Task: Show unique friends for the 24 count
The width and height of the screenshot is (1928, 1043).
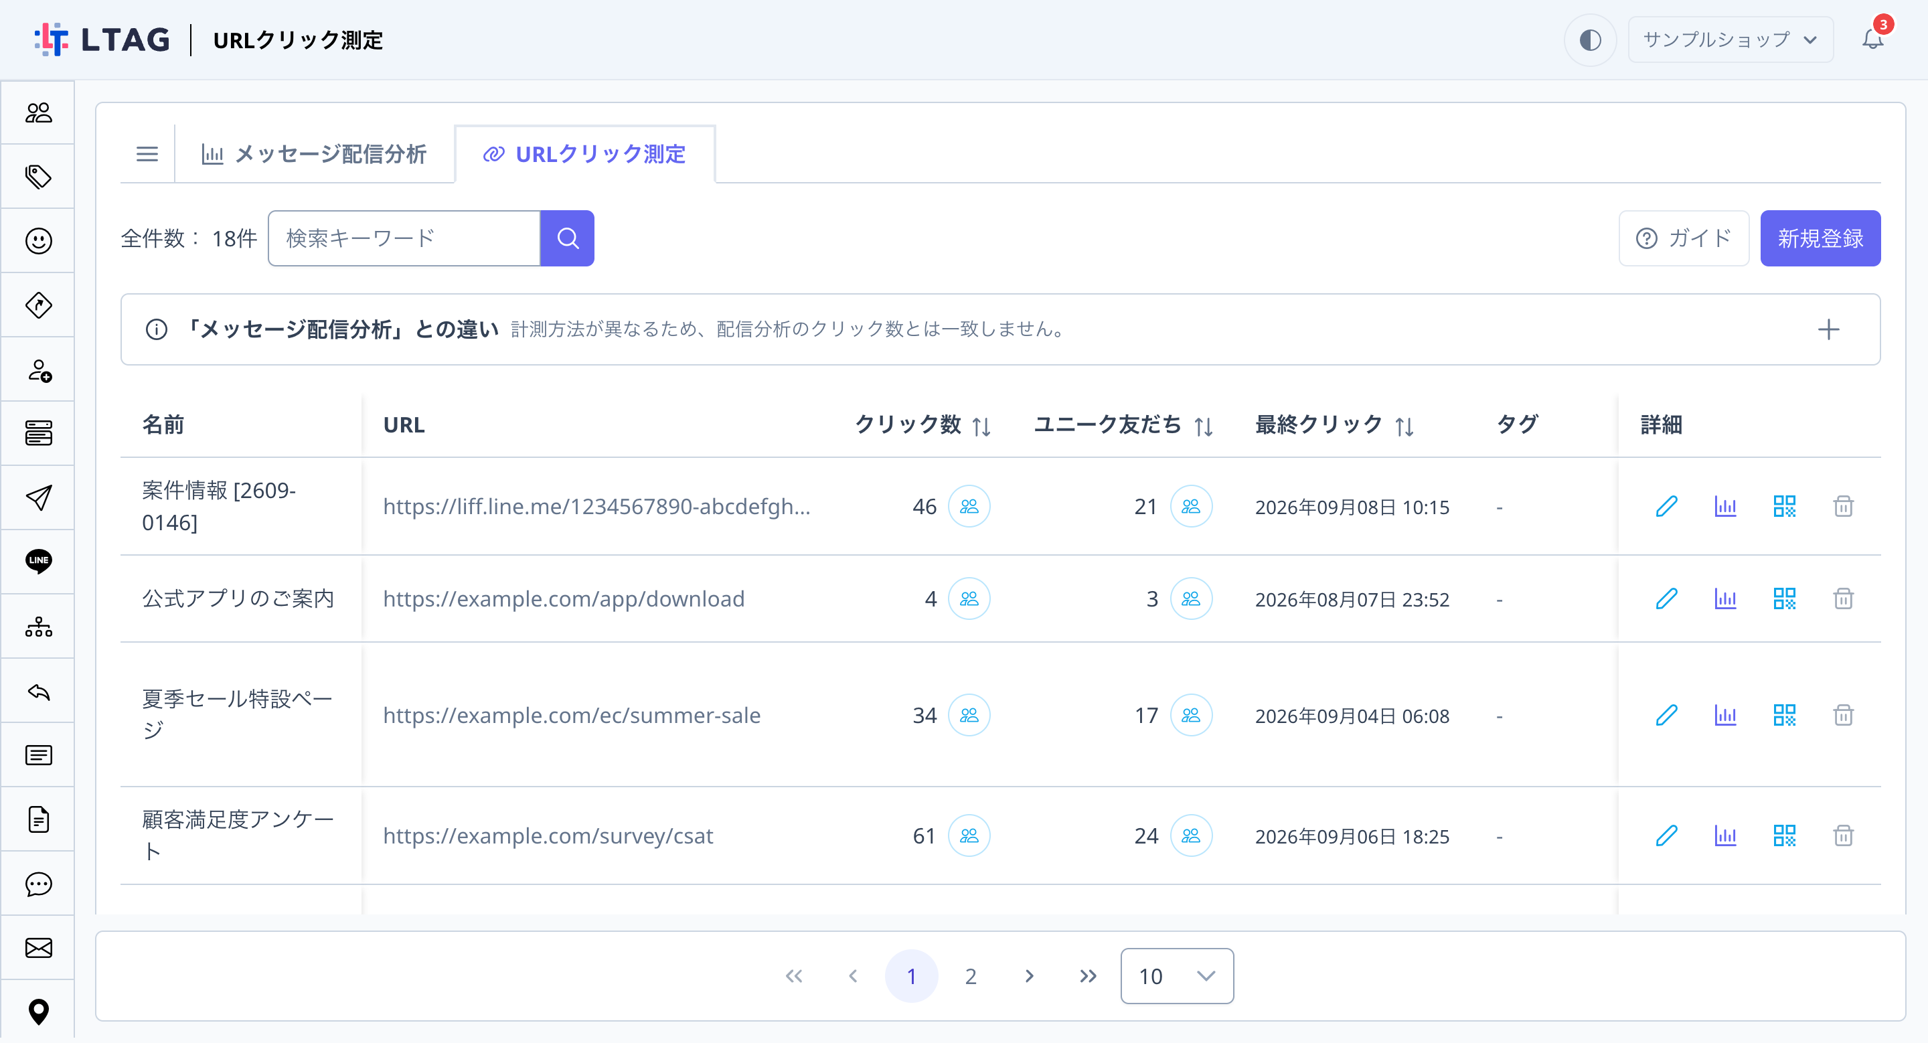Action: pos(1191,835)
